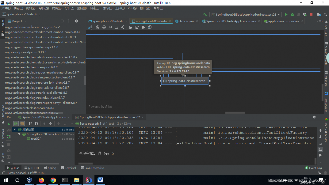Toggle show passed tests
The image size is (329, 185).
coord(16,124)
